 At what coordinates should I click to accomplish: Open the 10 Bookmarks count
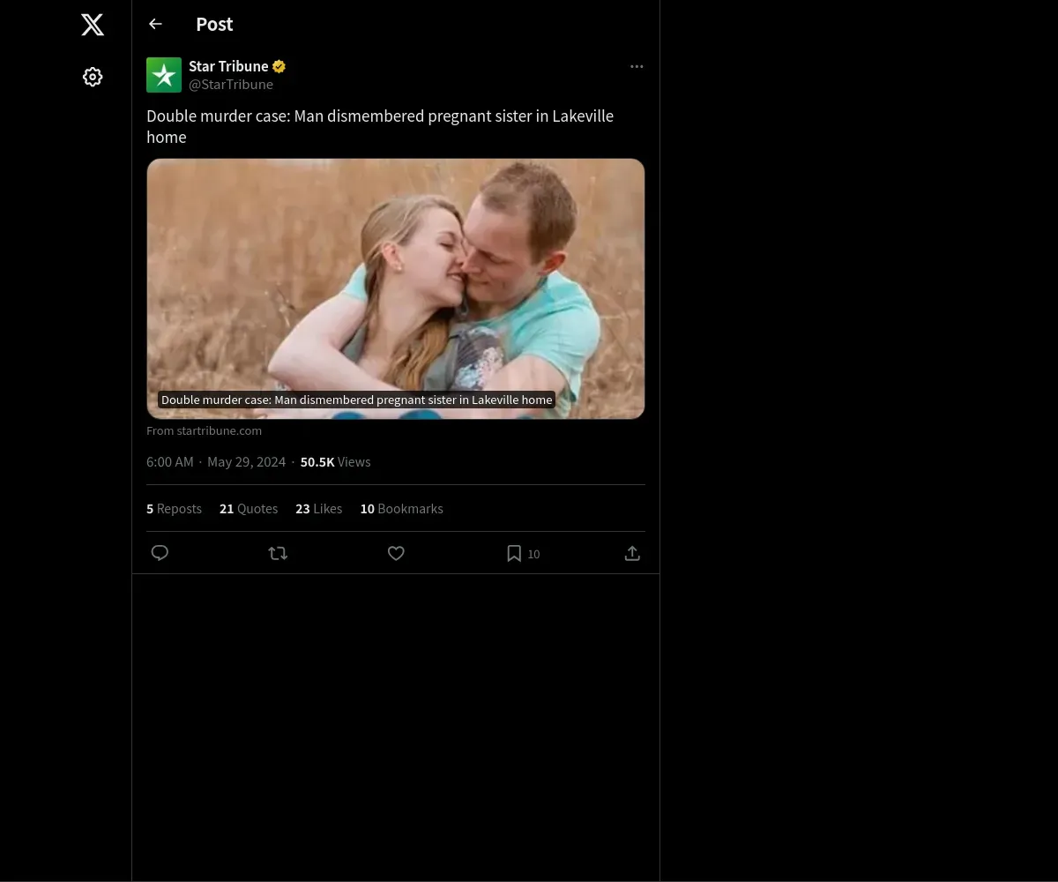coord(401,509)
